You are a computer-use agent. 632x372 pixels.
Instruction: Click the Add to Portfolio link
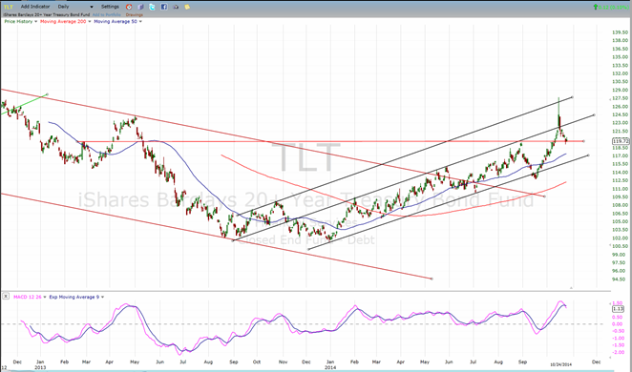(x=107, y=15)
